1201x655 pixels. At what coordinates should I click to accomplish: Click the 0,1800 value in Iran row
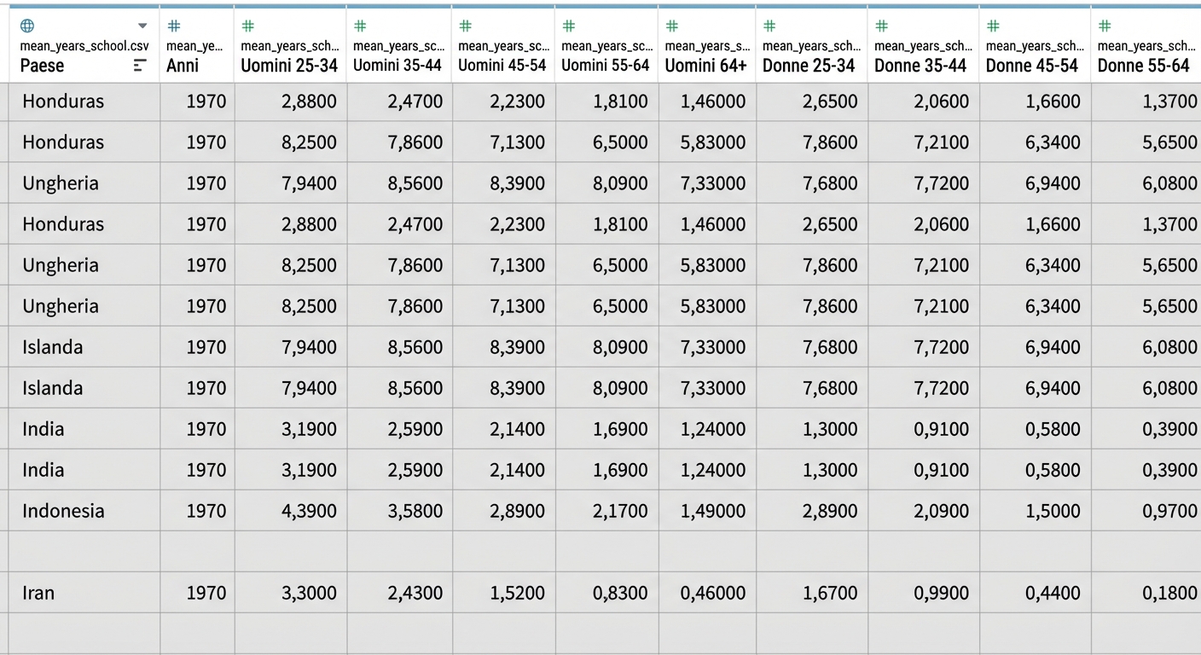pyautogui.click(x=1169, y=593)
